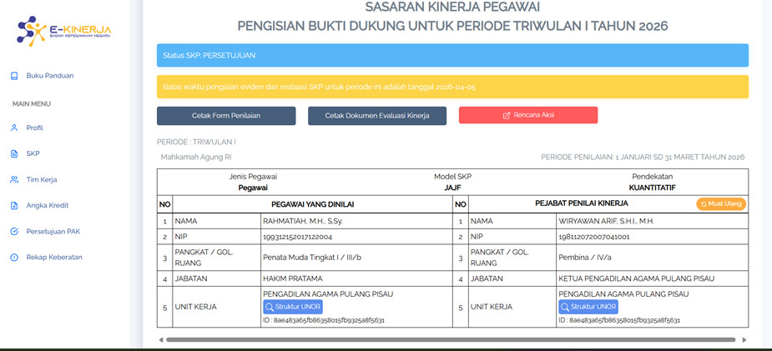Open Struktur UNOR for pejabat penilai

(x=588, y=307)
